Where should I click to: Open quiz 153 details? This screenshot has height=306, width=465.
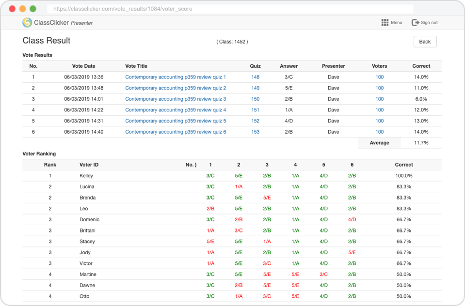pos(255,132)
